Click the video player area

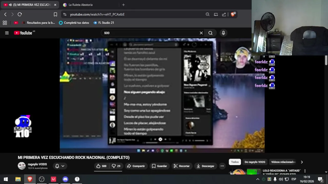[162, 96]
